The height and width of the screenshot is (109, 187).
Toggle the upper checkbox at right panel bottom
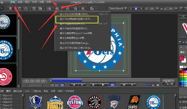tap(181, 102)
